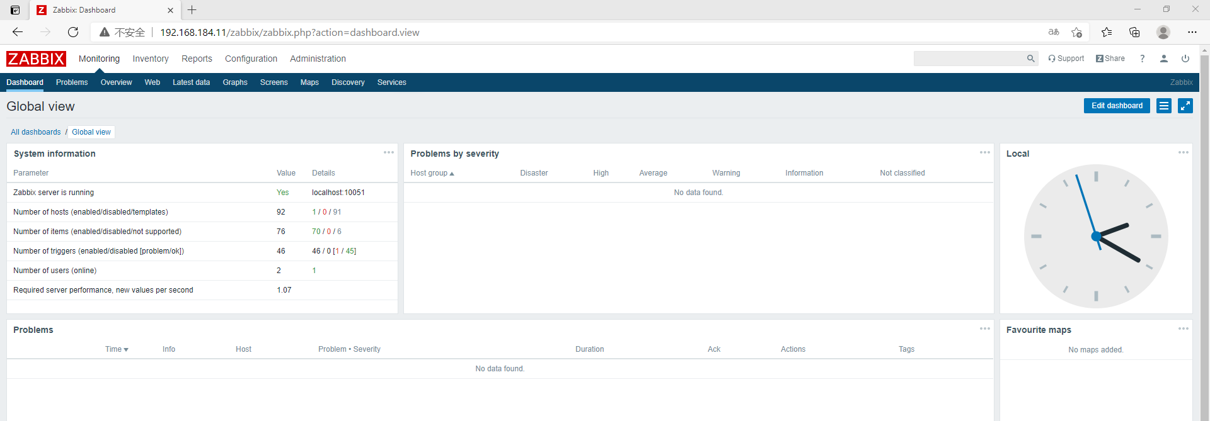Add page to favorites star icon
The height and width of the screenshot is (421, 1210).
[1076, 32]
